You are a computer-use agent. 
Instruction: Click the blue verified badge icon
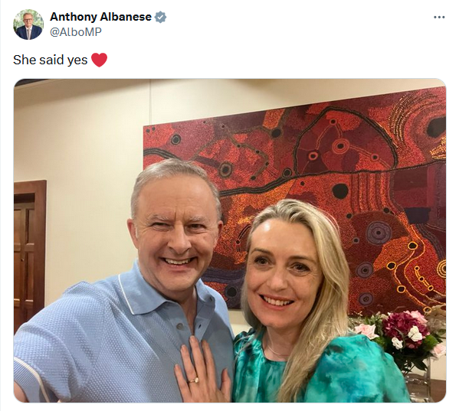coord(160,18)
